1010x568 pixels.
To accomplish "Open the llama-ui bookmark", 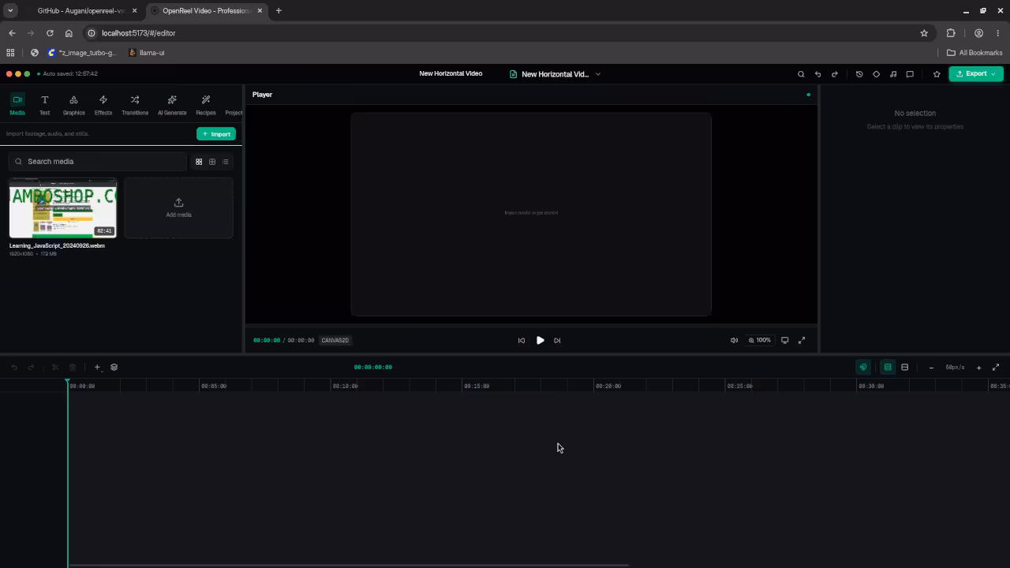I will (x=146, y=53).
